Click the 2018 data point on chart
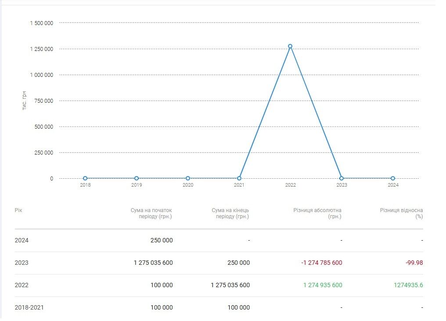 pyautogui.click(x=85, y=178)
